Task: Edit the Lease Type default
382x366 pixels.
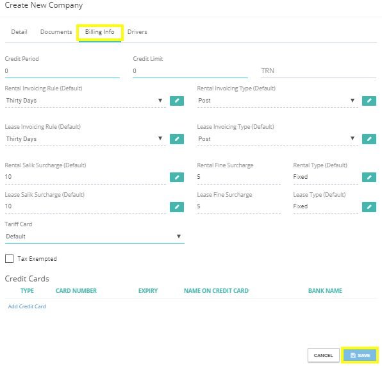Action: pyautogui.click(x=369, y=207)
